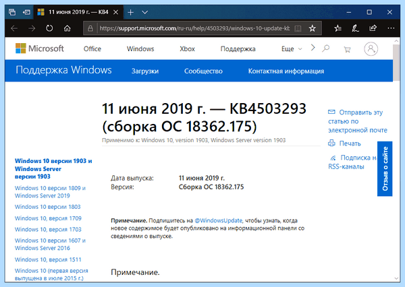Open Windows 10 первая версия link

51,274
